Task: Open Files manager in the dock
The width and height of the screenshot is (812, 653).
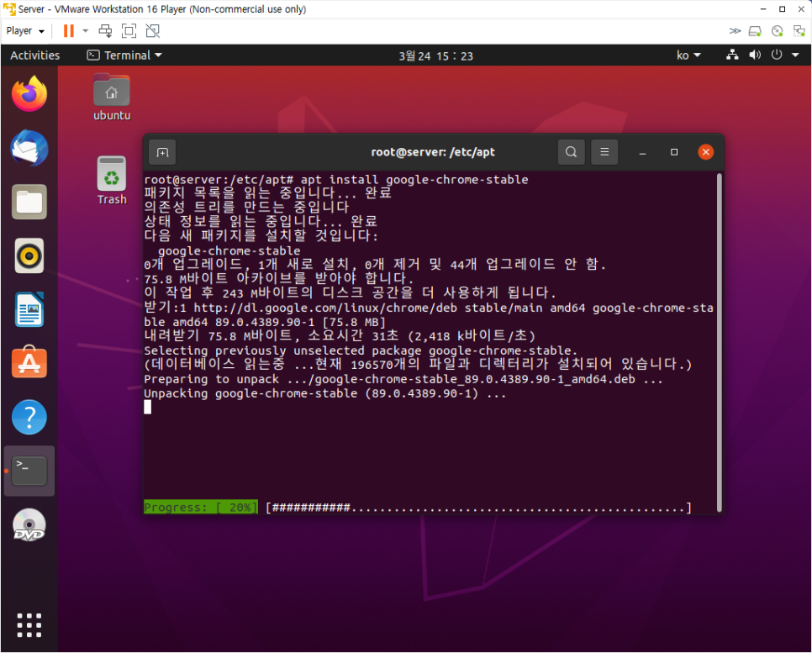Action: click(x=29, y=202)
